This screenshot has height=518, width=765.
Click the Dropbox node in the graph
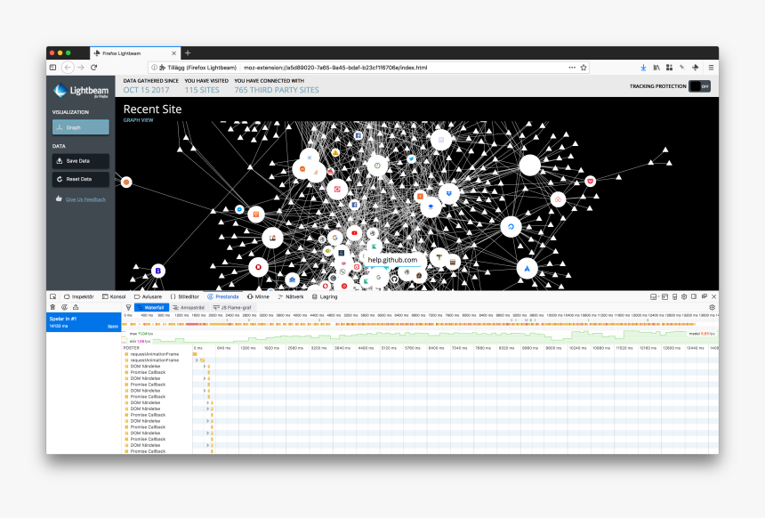[449, 193]
